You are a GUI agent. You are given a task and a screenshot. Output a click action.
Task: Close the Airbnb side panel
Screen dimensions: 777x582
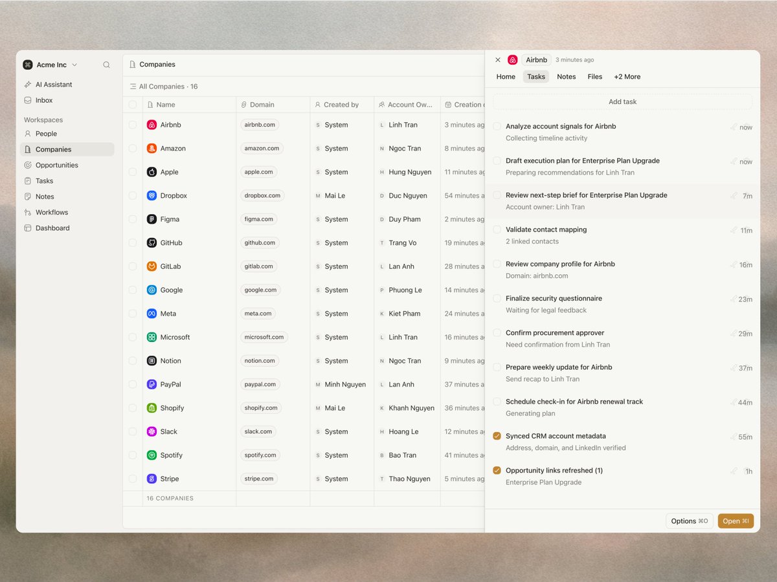click(498, 60)
